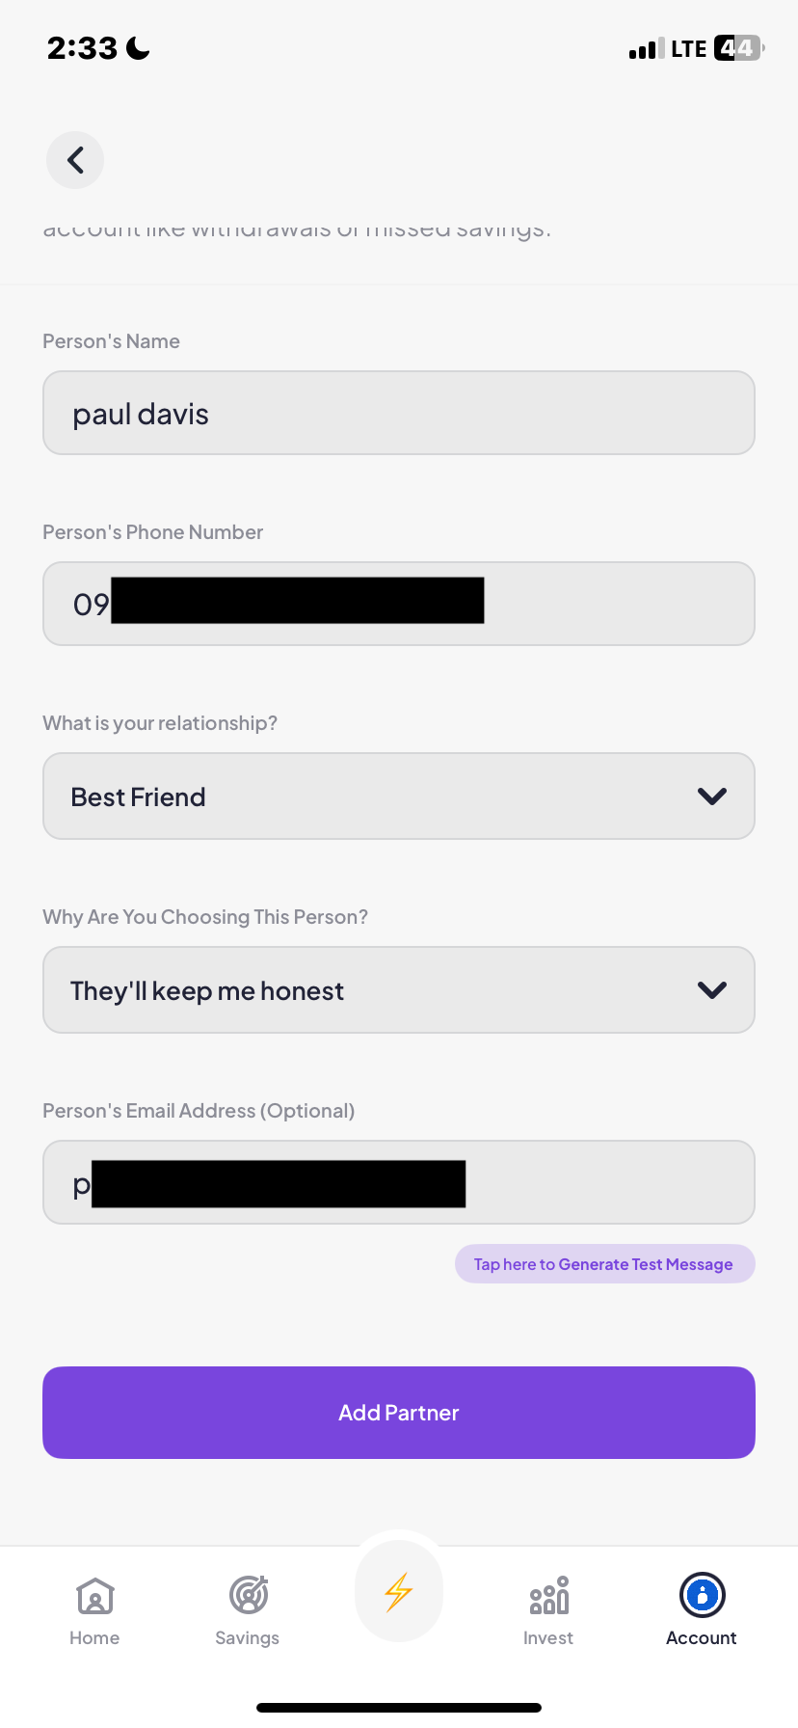Tap the cellular signal bars icon
The height and width of the screenshot is (1728, 798).
(646, 49)
